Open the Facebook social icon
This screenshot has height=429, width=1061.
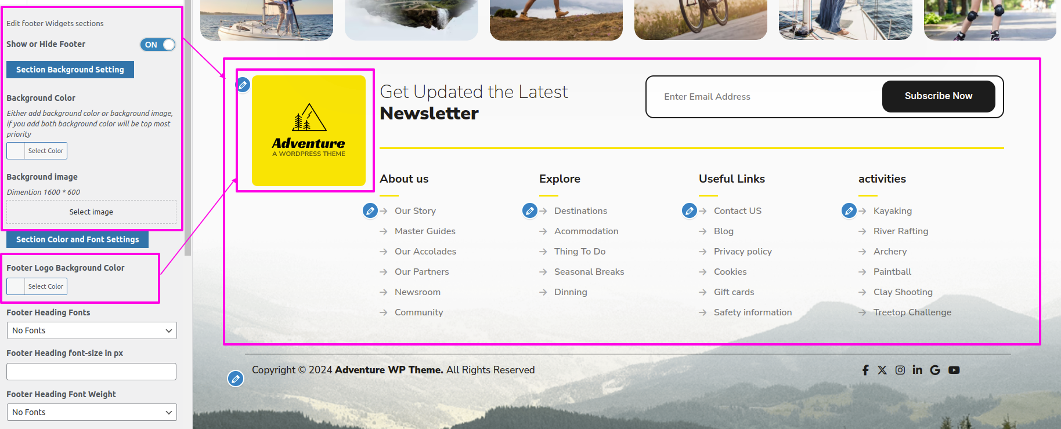point(865,370)
